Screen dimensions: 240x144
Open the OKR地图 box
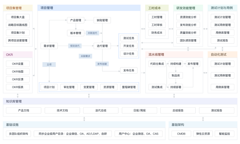[x=18, y=72]
